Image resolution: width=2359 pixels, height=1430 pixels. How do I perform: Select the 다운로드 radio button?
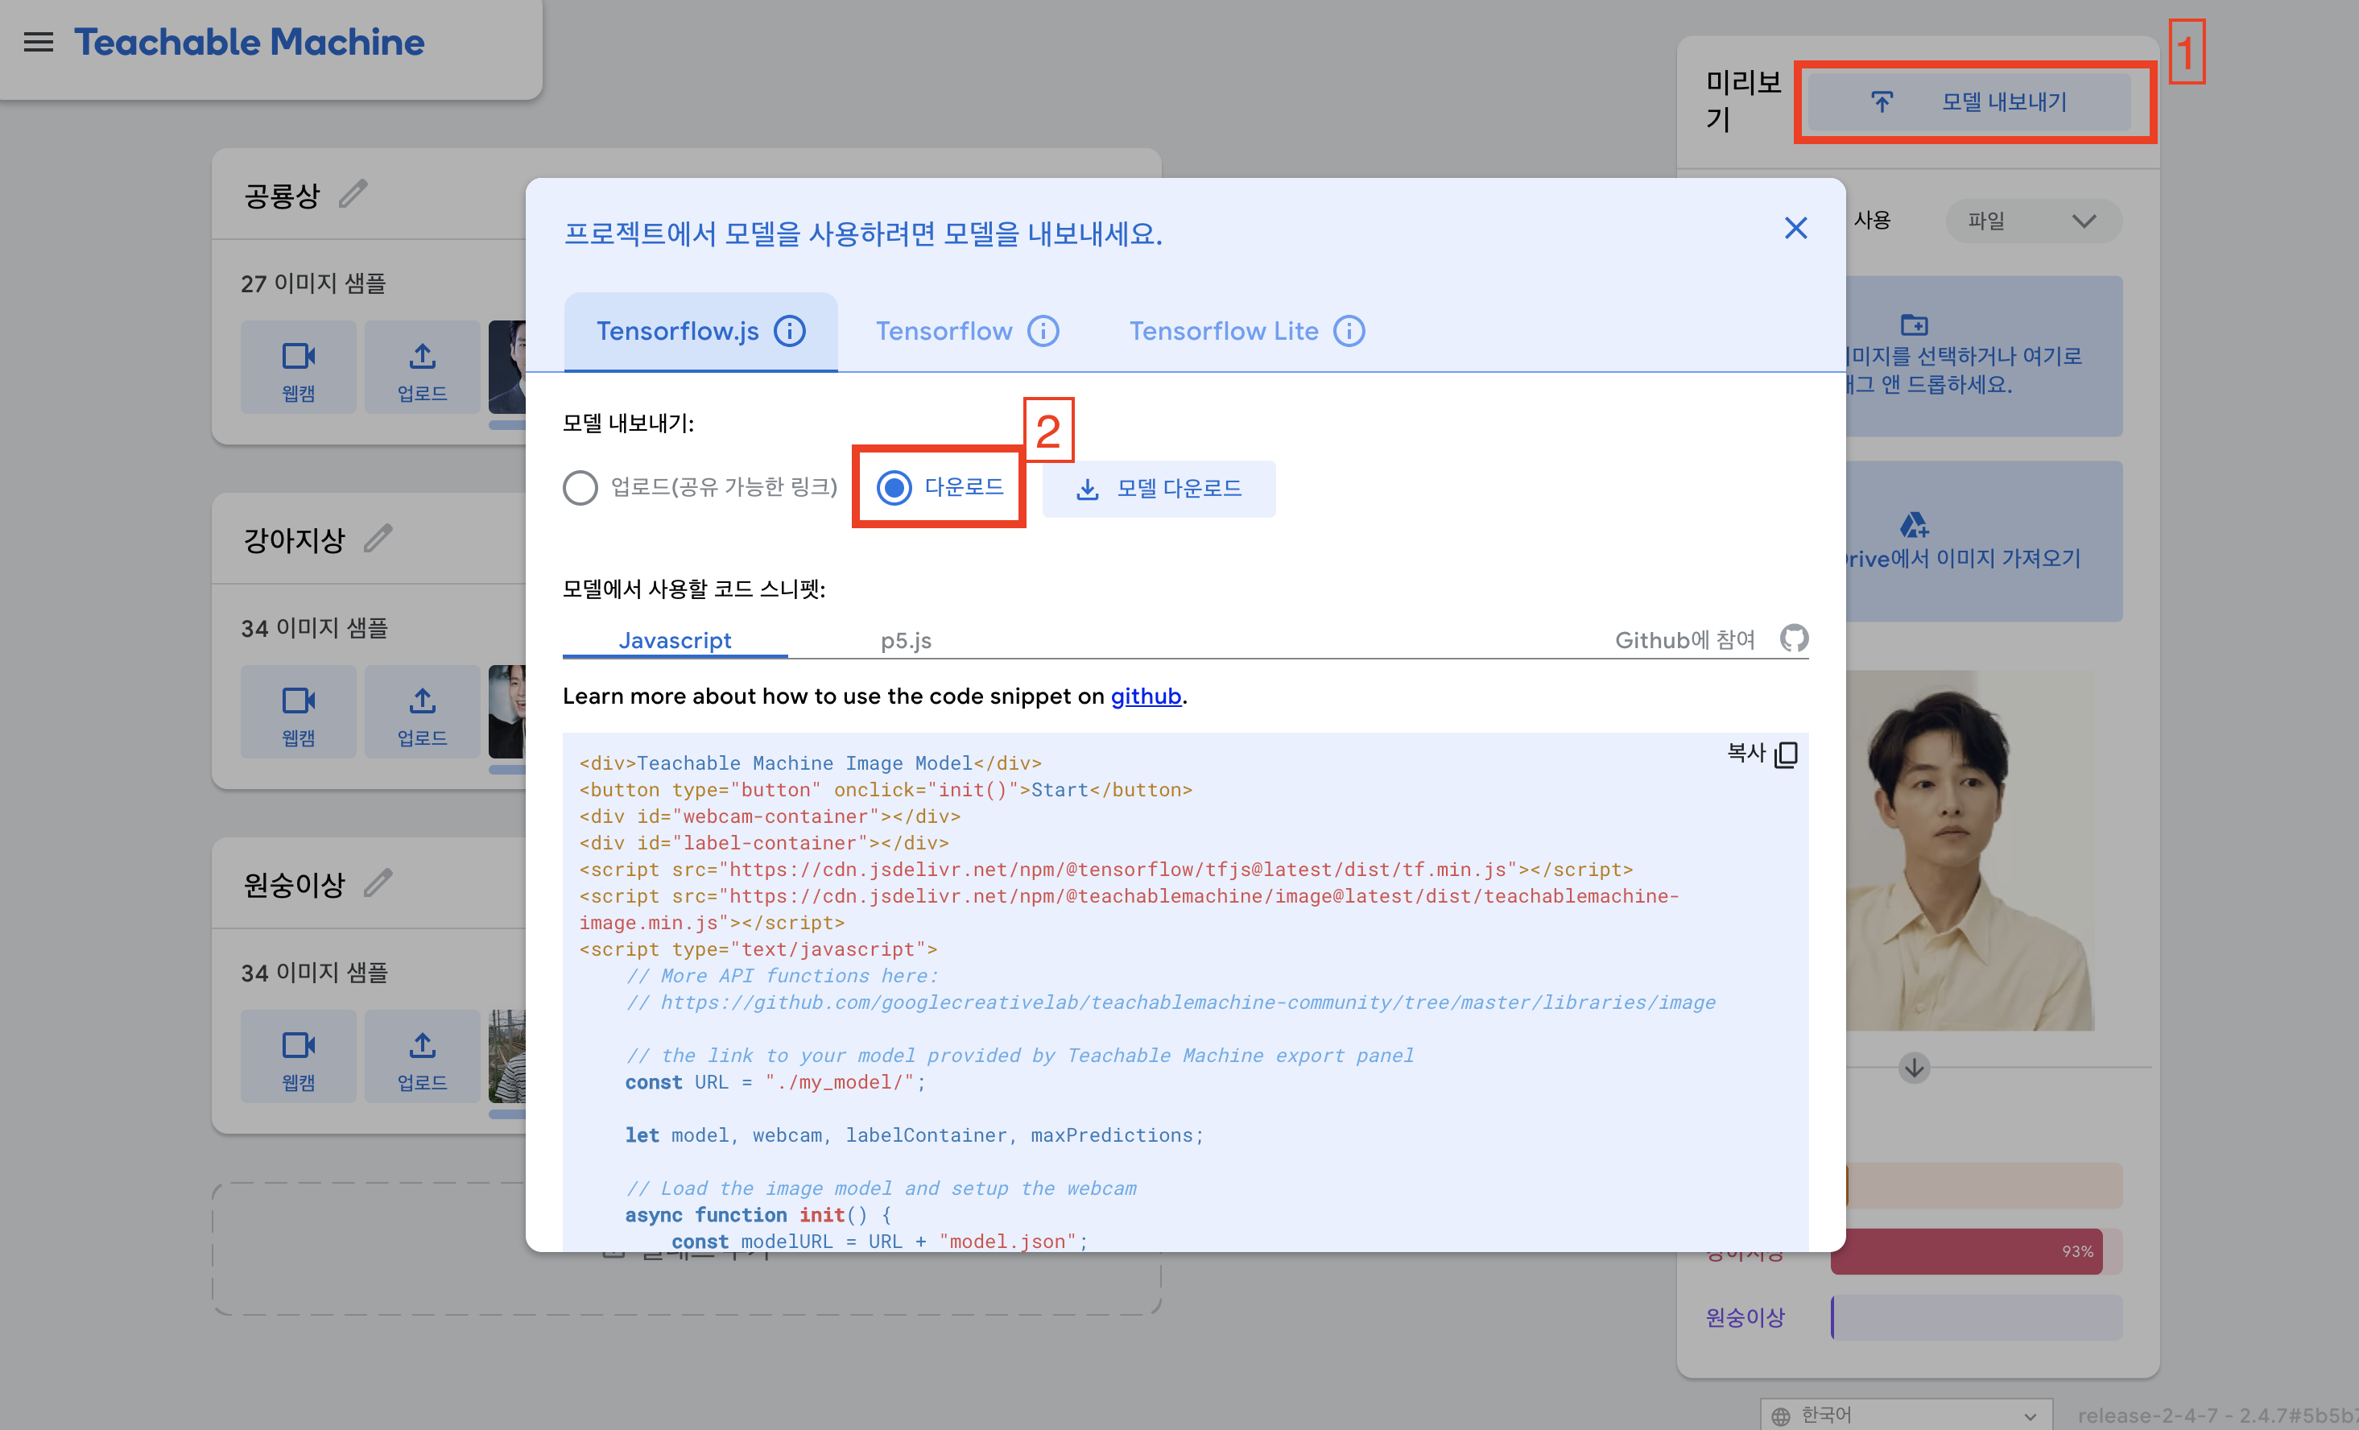(x=894, y=487)
